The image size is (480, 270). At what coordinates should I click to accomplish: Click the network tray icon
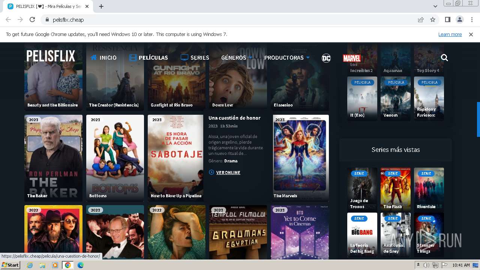435,265
